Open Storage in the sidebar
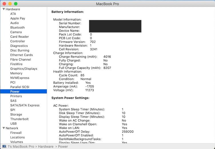Viewport: 215px width, 149px height. click(16, 114)
